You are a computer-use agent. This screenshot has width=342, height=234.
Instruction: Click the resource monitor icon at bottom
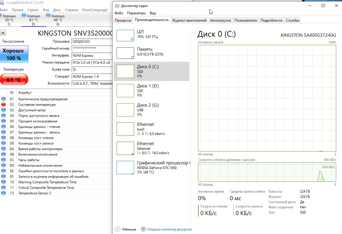tap(143, 229)
